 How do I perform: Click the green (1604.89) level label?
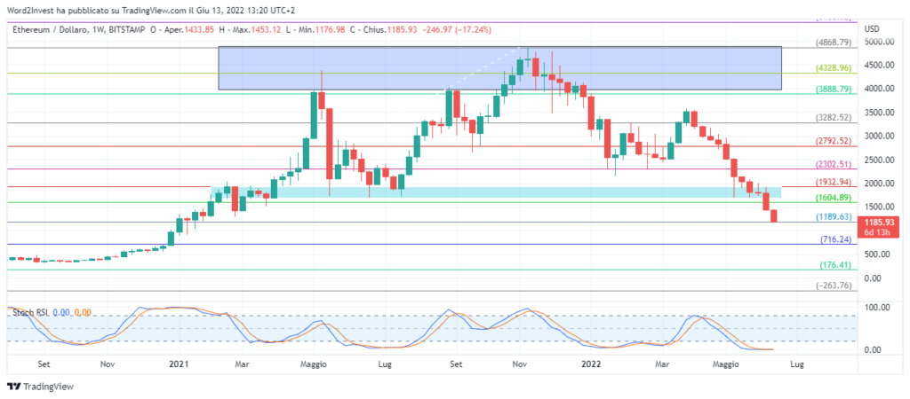[x=834, y=198]
